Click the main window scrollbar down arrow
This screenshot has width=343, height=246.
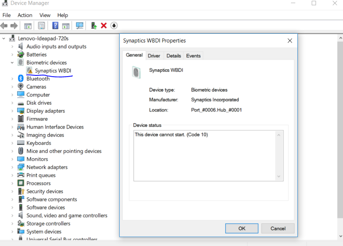[x=341, y=236]
